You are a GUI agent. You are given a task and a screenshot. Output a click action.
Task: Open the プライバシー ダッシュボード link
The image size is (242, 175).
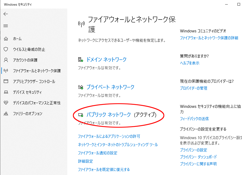(x=199, y=157)
